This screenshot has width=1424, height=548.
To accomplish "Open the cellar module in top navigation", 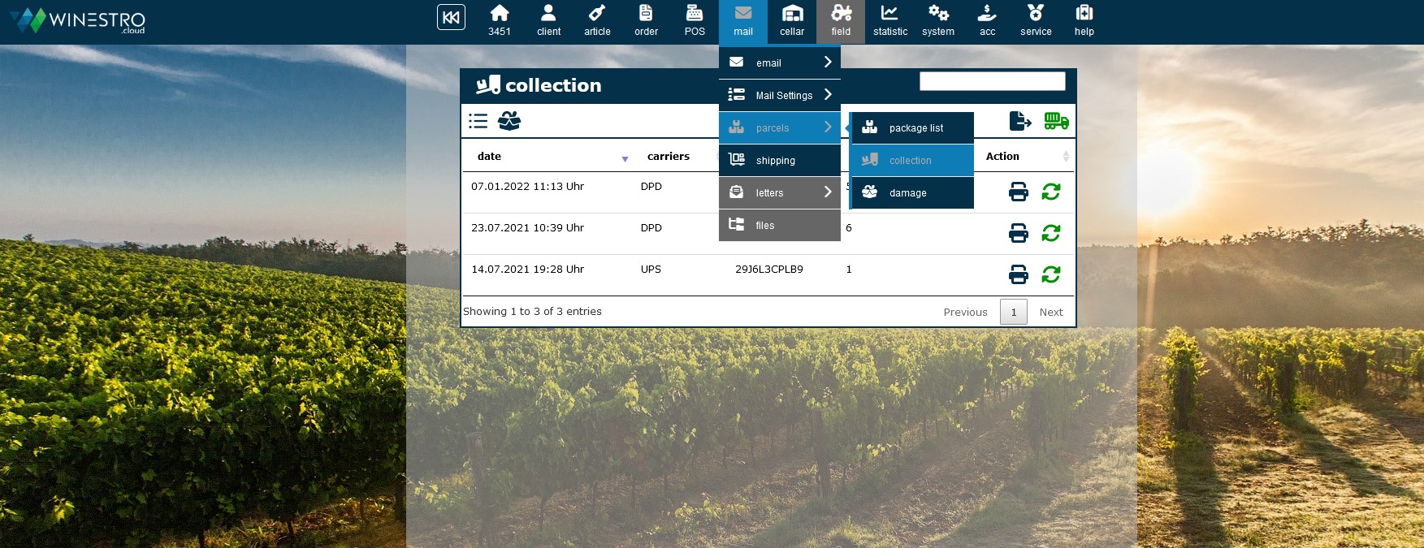I will point(792,21).
